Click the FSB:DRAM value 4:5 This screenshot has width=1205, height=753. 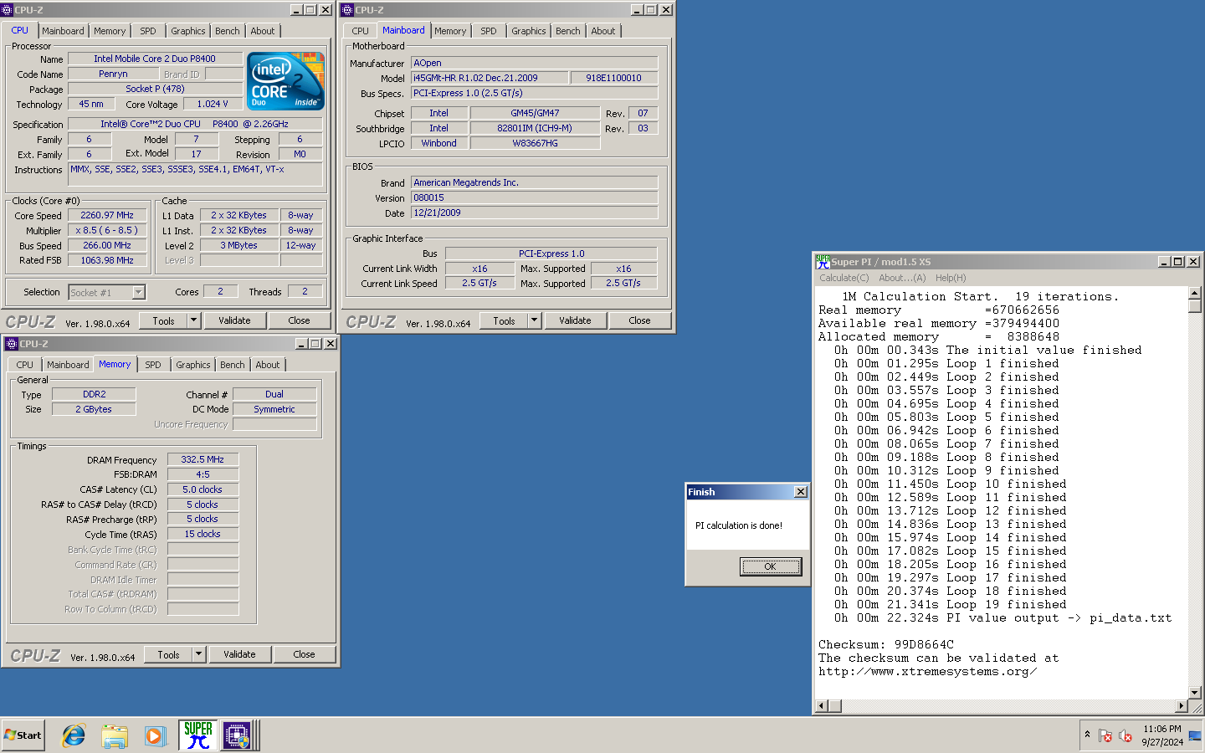point(203,474)
